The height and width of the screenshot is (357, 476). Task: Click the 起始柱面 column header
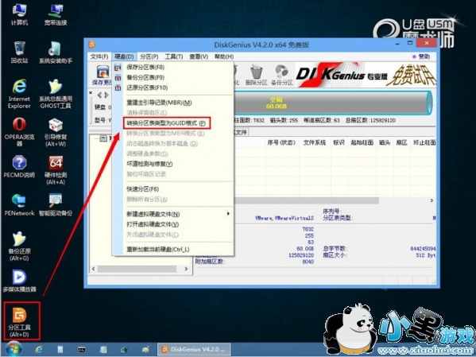pyautogui.click(x=362, y=142)
